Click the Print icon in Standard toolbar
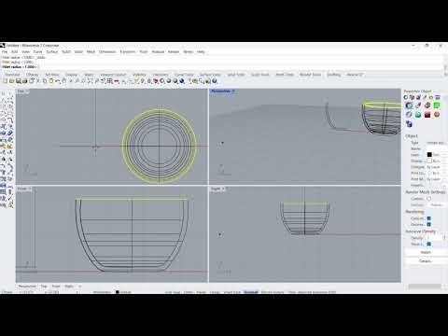Screen dimensions: 448x336 (25, 81)
